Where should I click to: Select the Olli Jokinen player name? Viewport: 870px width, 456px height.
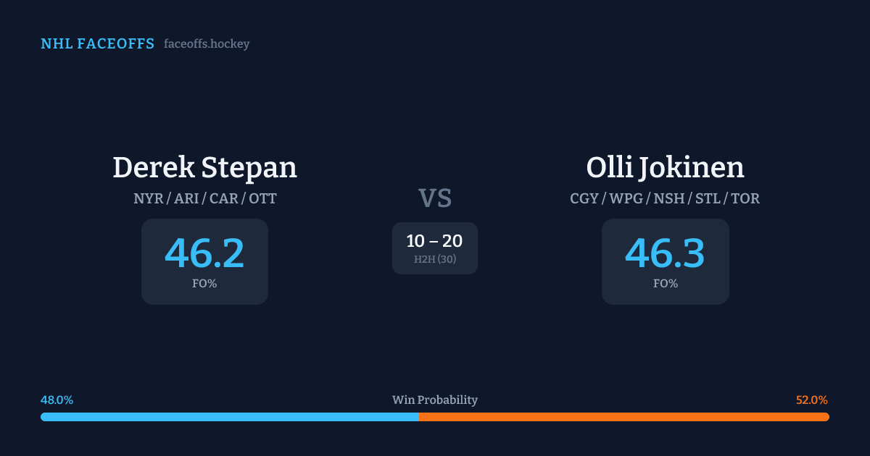coord(665,167)
